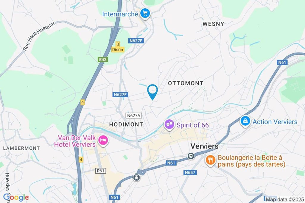Select the Wesny area label
This screenshot has width=305, height=203.
(x=213, y=24)
